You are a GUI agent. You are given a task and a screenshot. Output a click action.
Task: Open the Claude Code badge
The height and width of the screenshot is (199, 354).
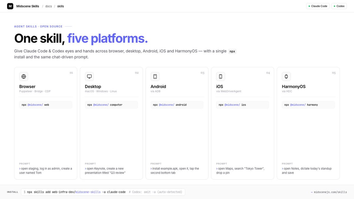(x=318, y=6)
